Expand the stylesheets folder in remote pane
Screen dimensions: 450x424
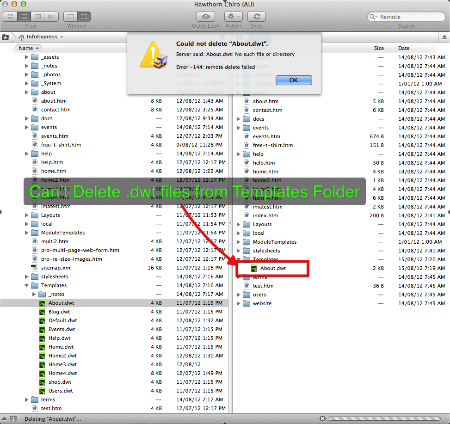pos(237,250)
